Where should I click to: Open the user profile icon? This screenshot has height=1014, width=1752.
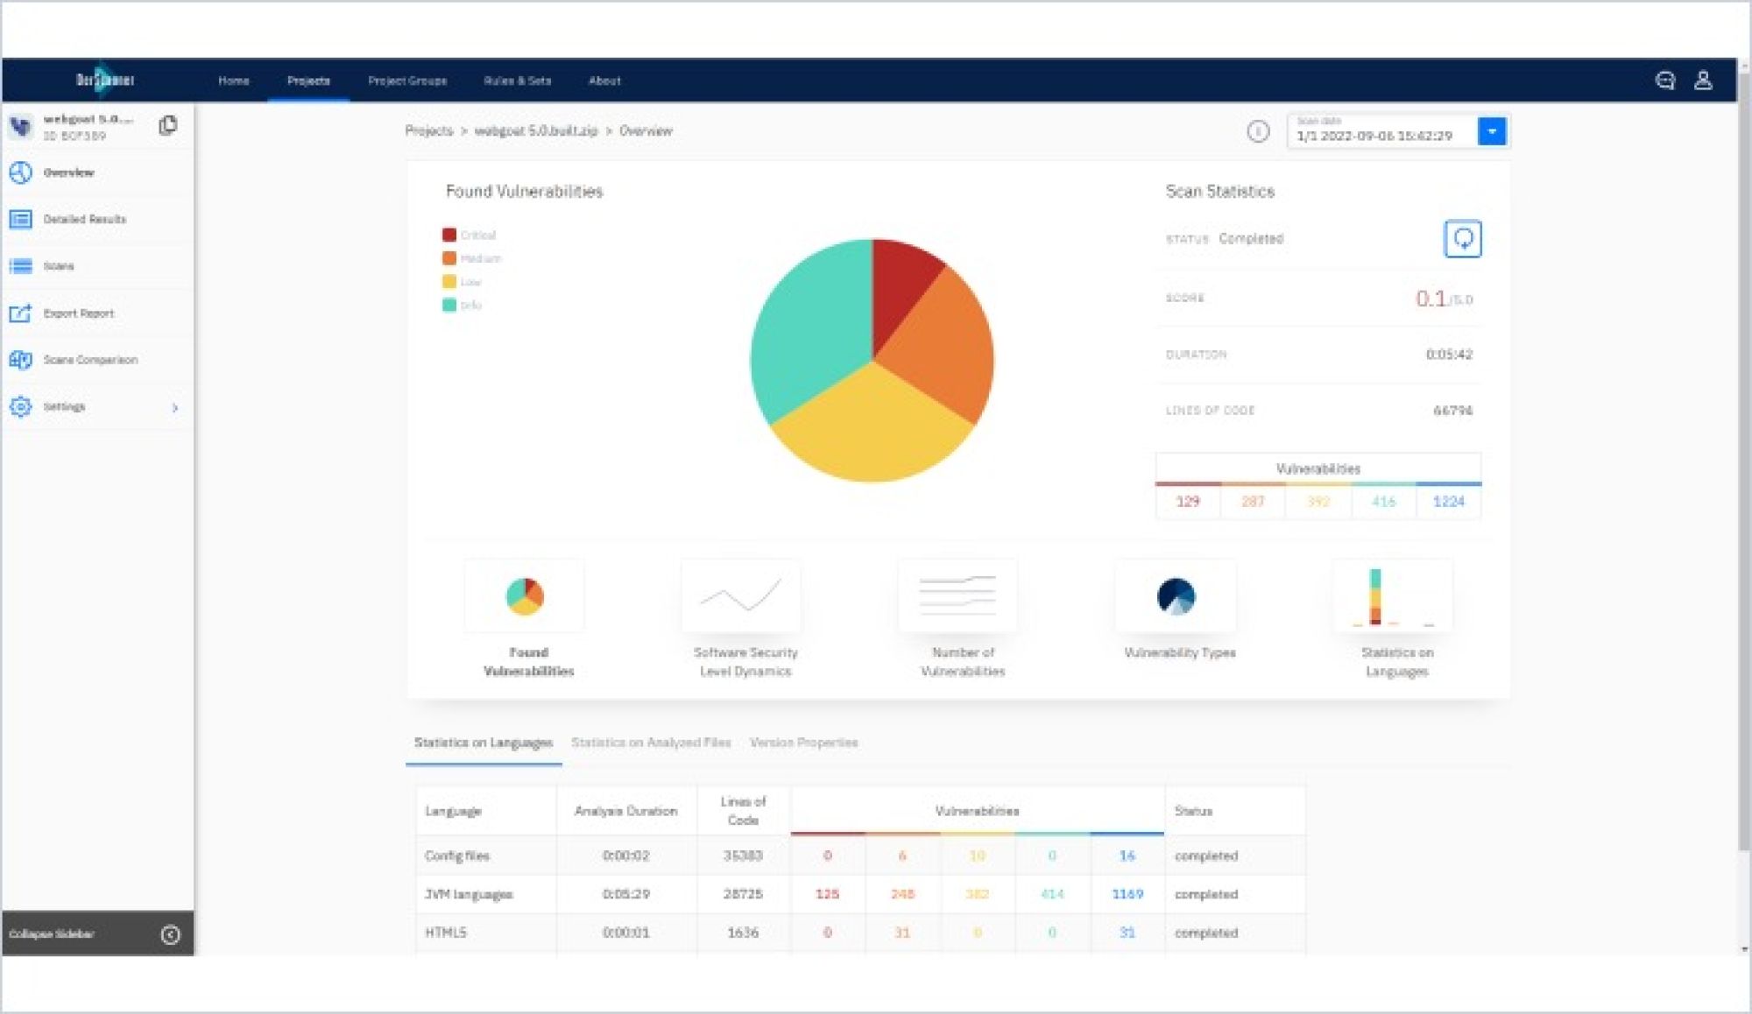1703,81
